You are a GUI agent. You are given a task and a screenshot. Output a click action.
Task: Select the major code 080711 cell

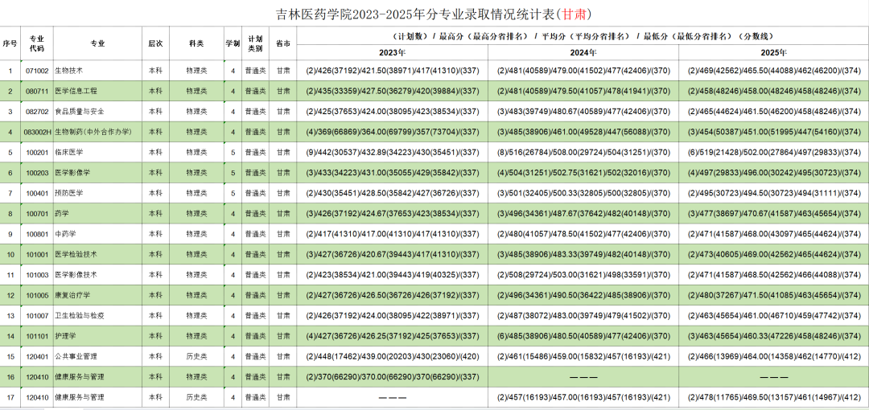click(36, 91)
